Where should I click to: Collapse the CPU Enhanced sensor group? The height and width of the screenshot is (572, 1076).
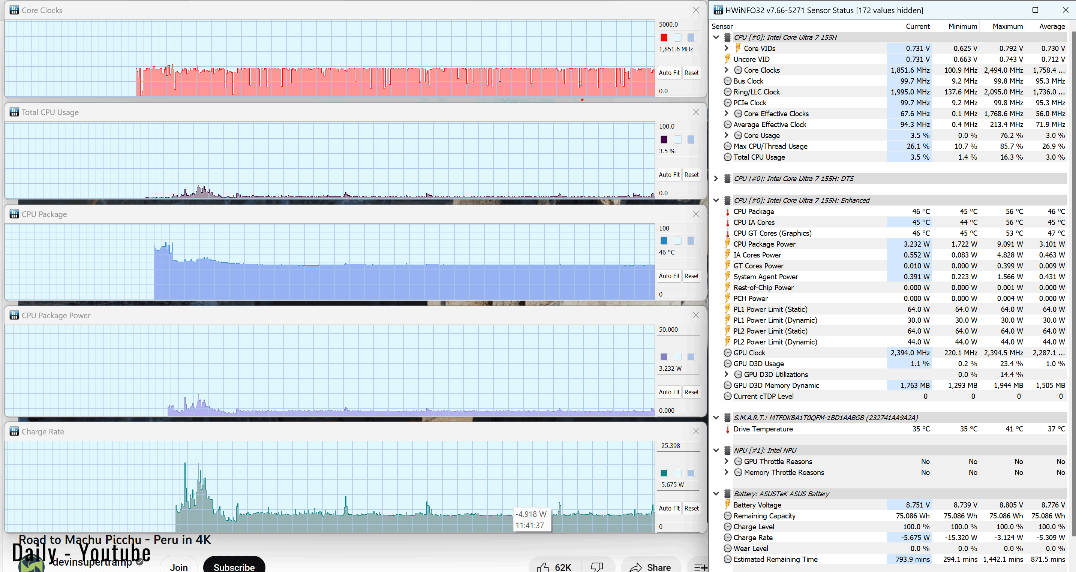point(716,200)
